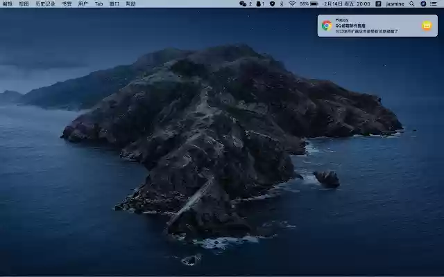Open the Tab menu in menu bar
The image size is (444, 277).
(x=99, y=3)
